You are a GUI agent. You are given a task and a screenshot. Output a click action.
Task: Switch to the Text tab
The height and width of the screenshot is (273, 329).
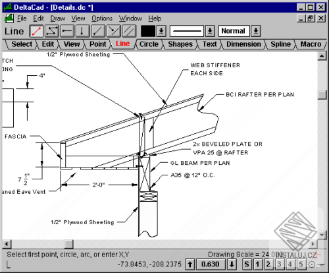pos(209,44)
